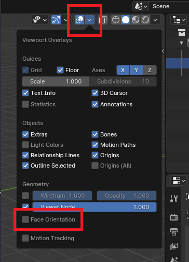Switch to Material Preview shading
The height and width of the screenshot is (262, 189).
coord(136,20)
